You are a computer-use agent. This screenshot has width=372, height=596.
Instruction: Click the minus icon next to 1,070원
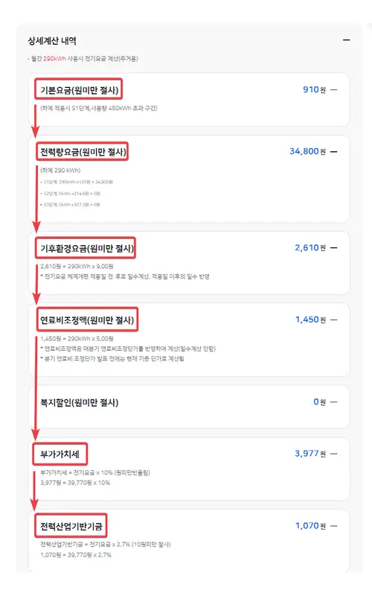(333, 526)
